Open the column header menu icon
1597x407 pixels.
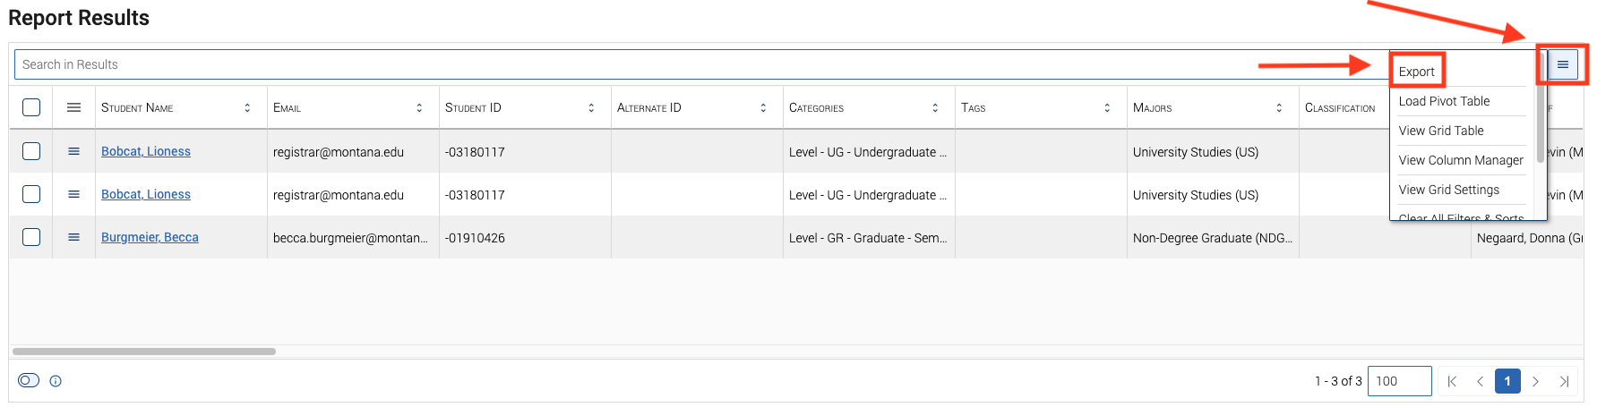pos(74,107)
